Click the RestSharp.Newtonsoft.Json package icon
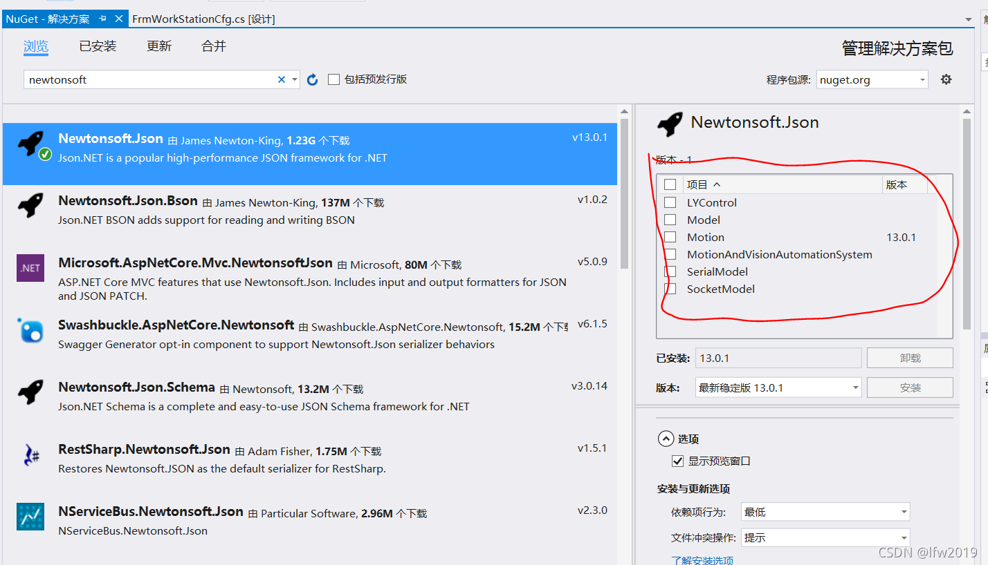988x565 pixels. [30, 454]
